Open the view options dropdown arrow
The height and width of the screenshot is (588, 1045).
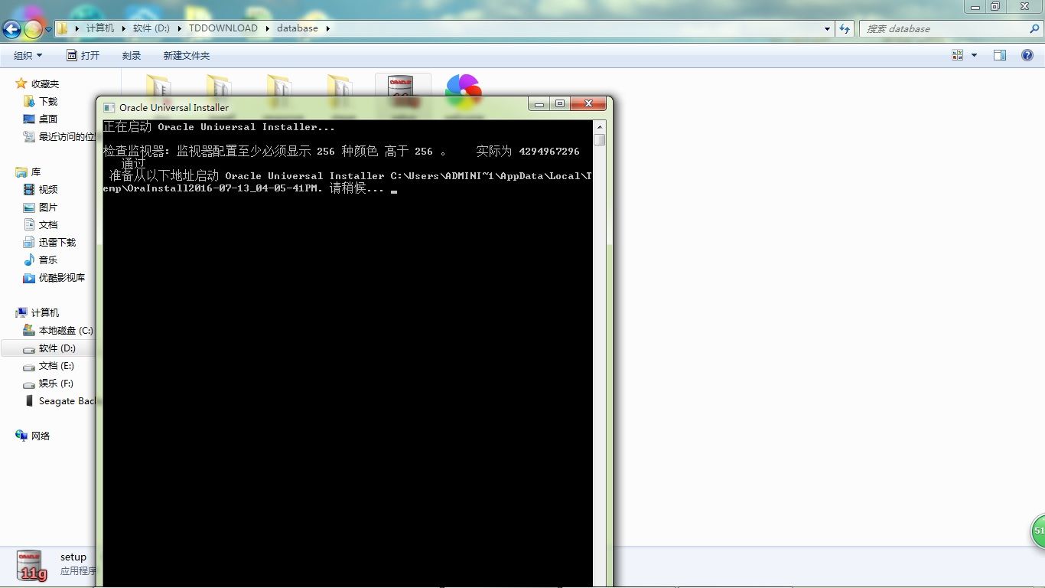(974, 55)
